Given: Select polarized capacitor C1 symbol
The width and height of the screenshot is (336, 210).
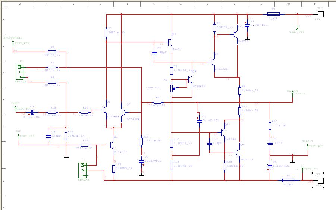Looking at the screenshot, I should coord(247,25).
